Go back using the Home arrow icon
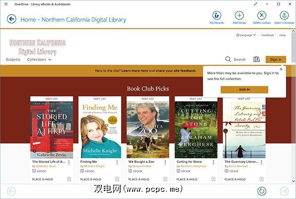Viewport: 296px width, 199px height. pyautogui.click(x=11, y=19)
